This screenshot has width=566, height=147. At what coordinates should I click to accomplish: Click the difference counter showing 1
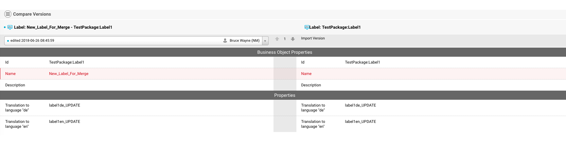(x=285, y=39)
